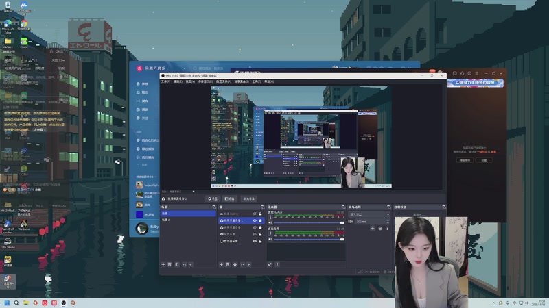This screenshot has height=308, width=549.
Task: Delete transition using trash icon in transitions panel
Action: [380, 229]
